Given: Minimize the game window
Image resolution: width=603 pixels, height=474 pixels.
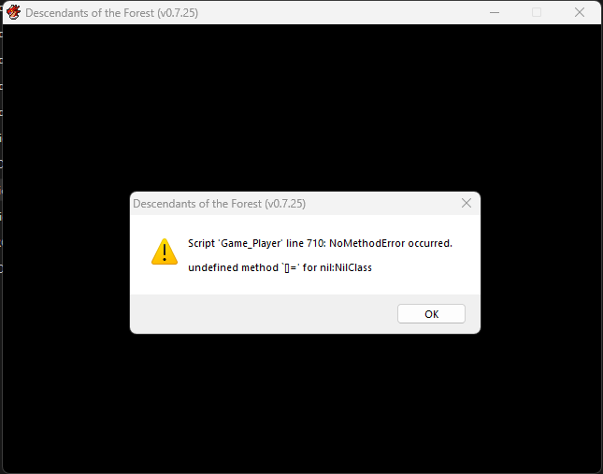Looking at the screenshot, I should [495, 13].
